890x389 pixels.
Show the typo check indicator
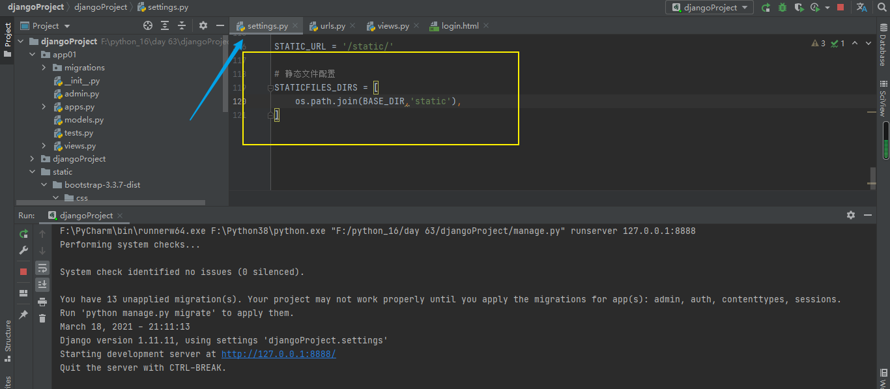(838, 43)
